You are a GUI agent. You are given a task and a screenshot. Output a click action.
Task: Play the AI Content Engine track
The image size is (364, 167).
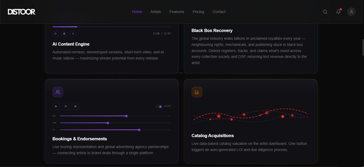tap(56, 34)
